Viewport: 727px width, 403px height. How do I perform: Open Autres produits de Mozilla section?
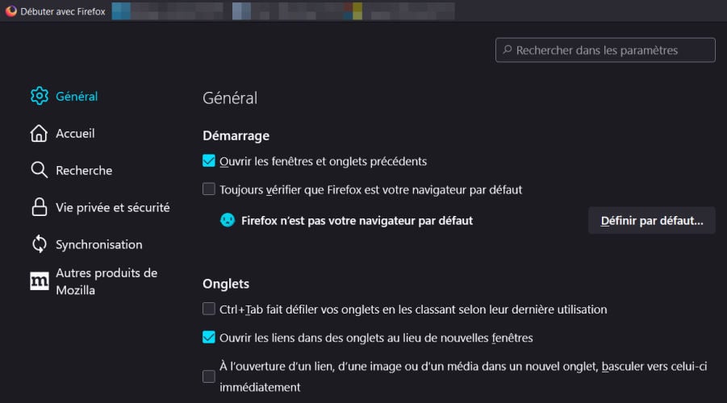[107, 281]
